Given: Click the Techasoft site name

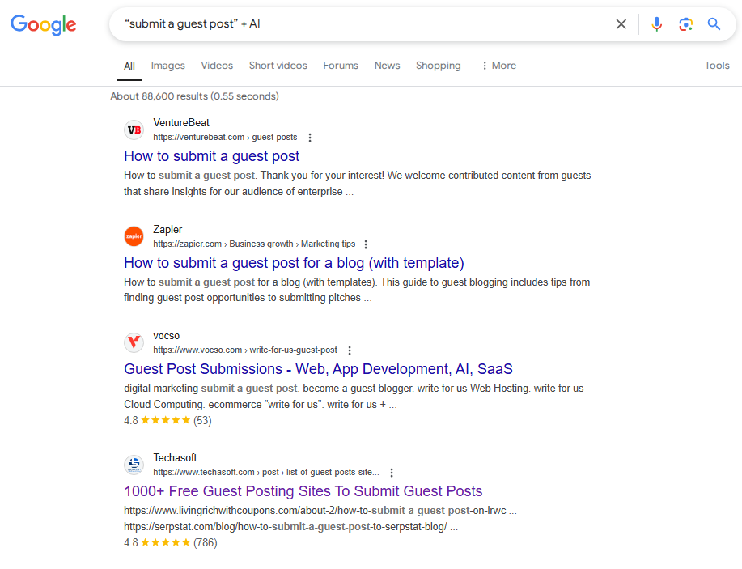Looking at the screenshot, I should click(175, 458).
